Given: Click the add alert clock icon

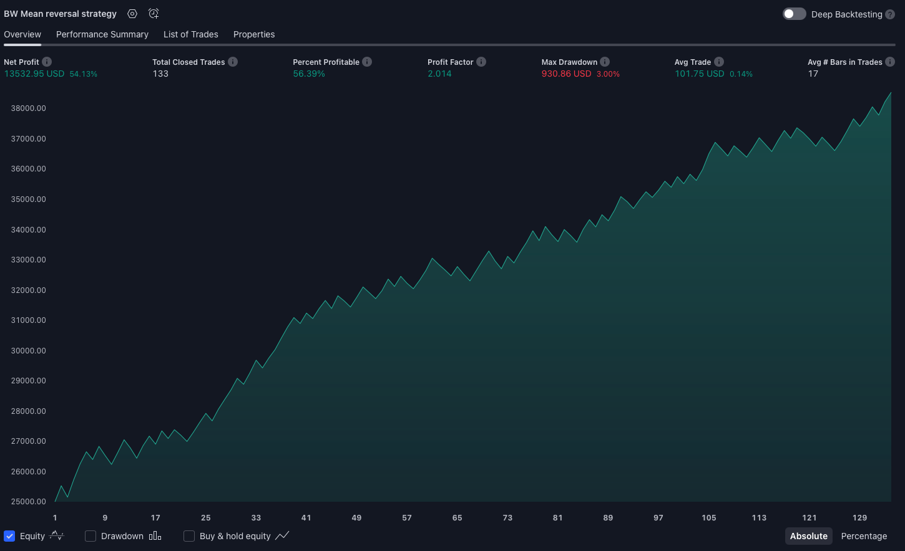Looking at the screenshot, I should [154, 14].
